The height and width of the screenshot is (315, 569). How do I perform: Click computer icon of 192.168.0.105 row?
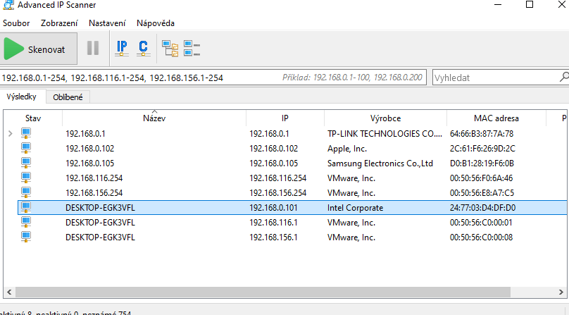26,163
